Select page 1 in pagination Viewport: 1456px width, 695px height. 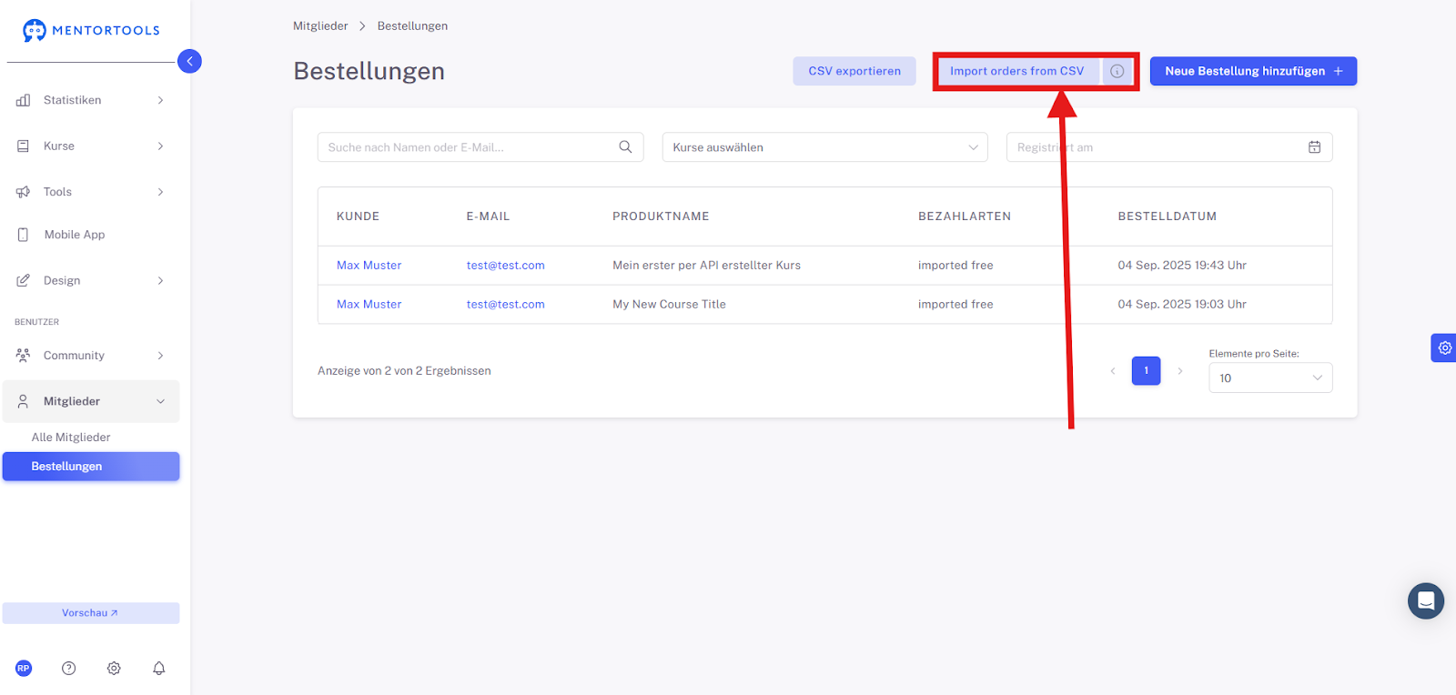tap(1146, 370)
